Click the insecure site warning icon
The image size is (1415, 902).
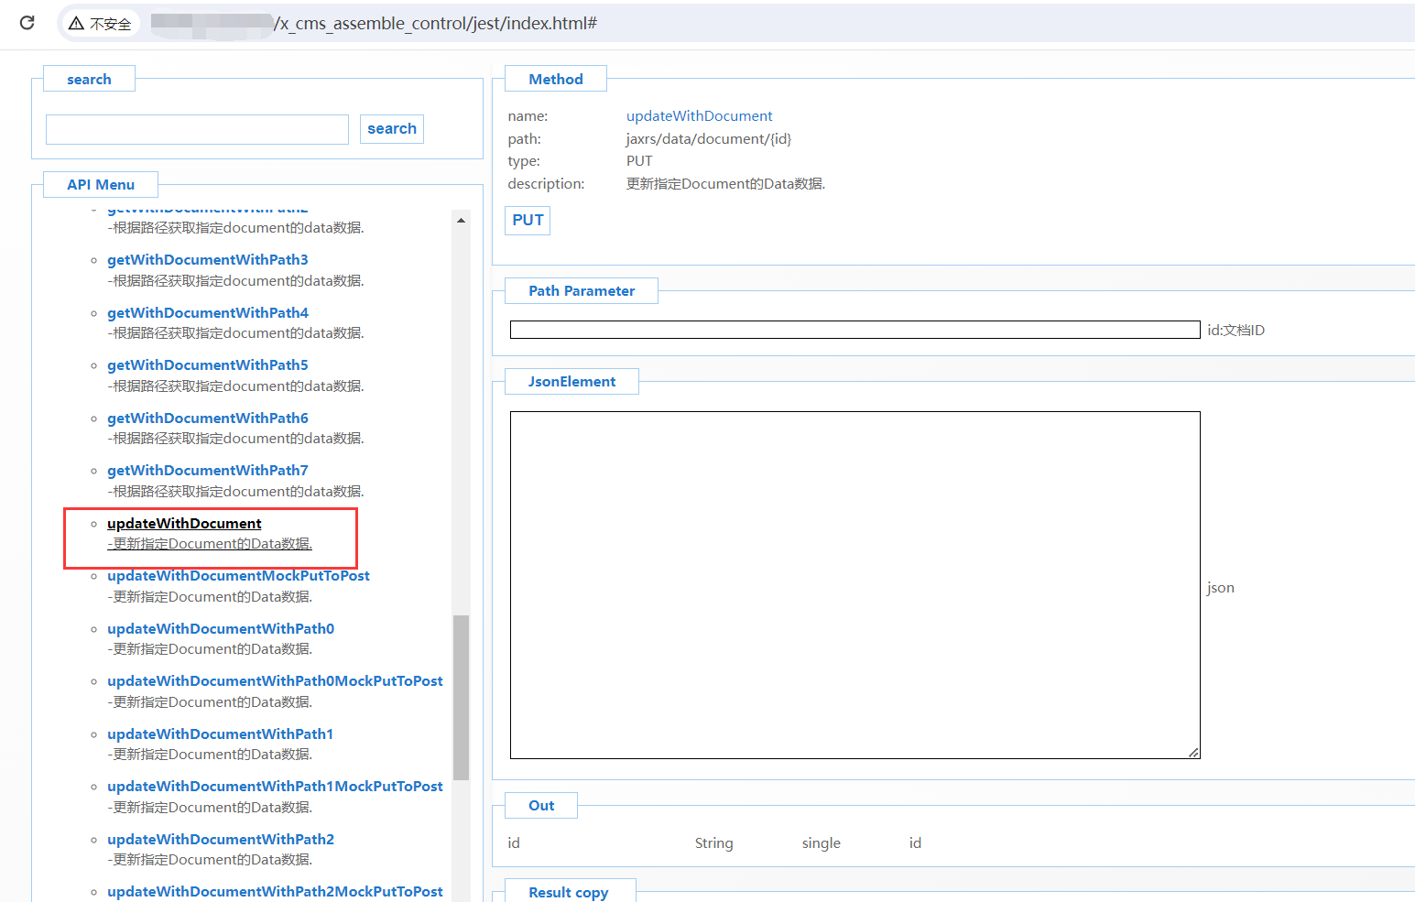point(77,24)
